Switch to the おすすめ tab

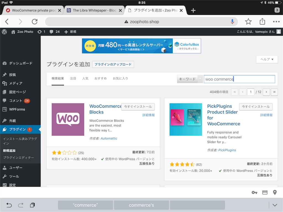(101, 78)
